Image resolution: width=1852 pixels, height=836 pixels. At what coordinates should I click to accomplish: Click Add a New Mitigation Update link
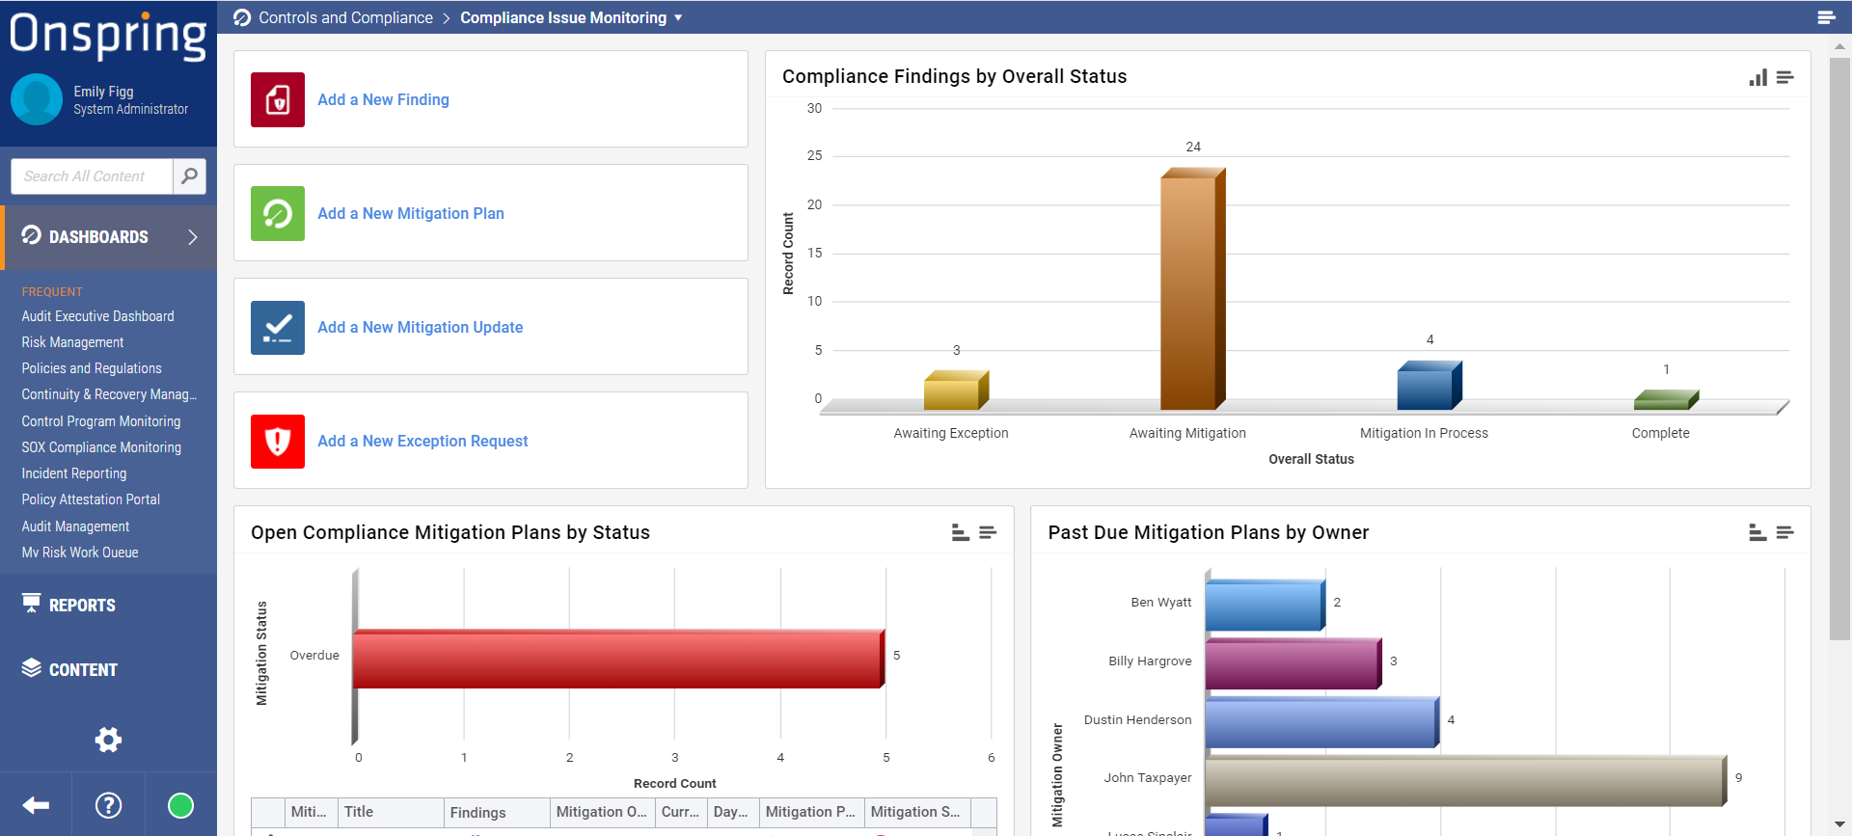click(x=421, y=327)
